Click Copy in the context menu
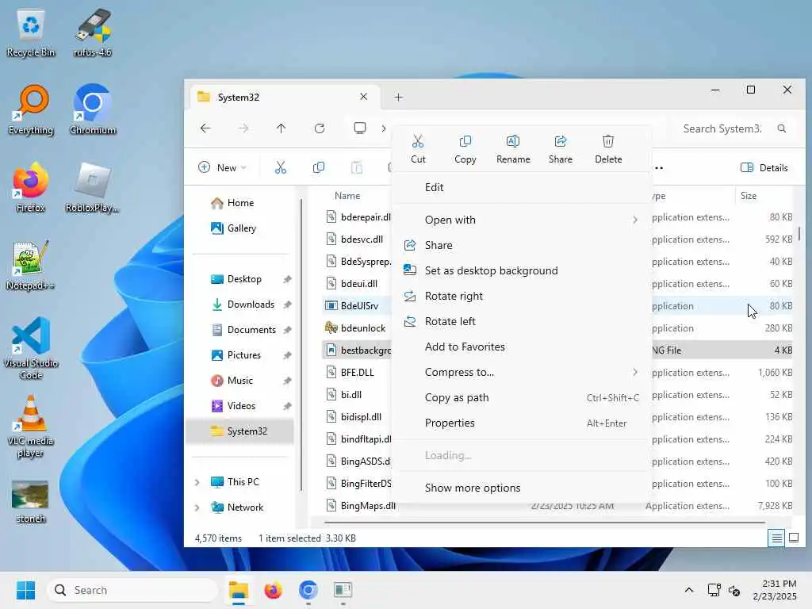This screenshot has height=609, width=812. coord(465,149)
